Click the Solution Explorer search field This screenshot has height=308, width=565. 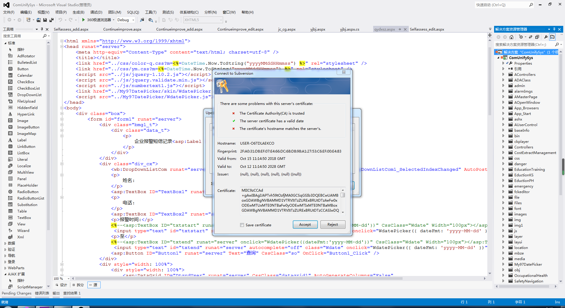click(x=524, y=44)
